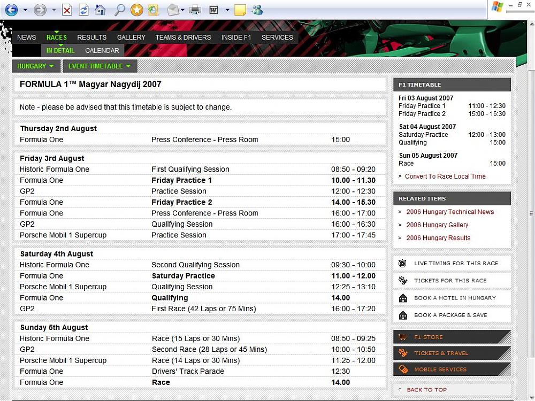Viewport: 535px width, 401px height.
Task: Open the RESULTS menu item
Action: click(x=91, y=37)
